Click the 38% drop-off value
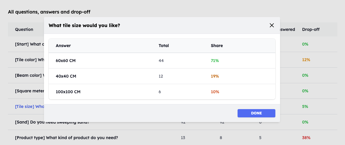Image resolution: width=345 pixels, height=145 pixels. tap(306, 138)
